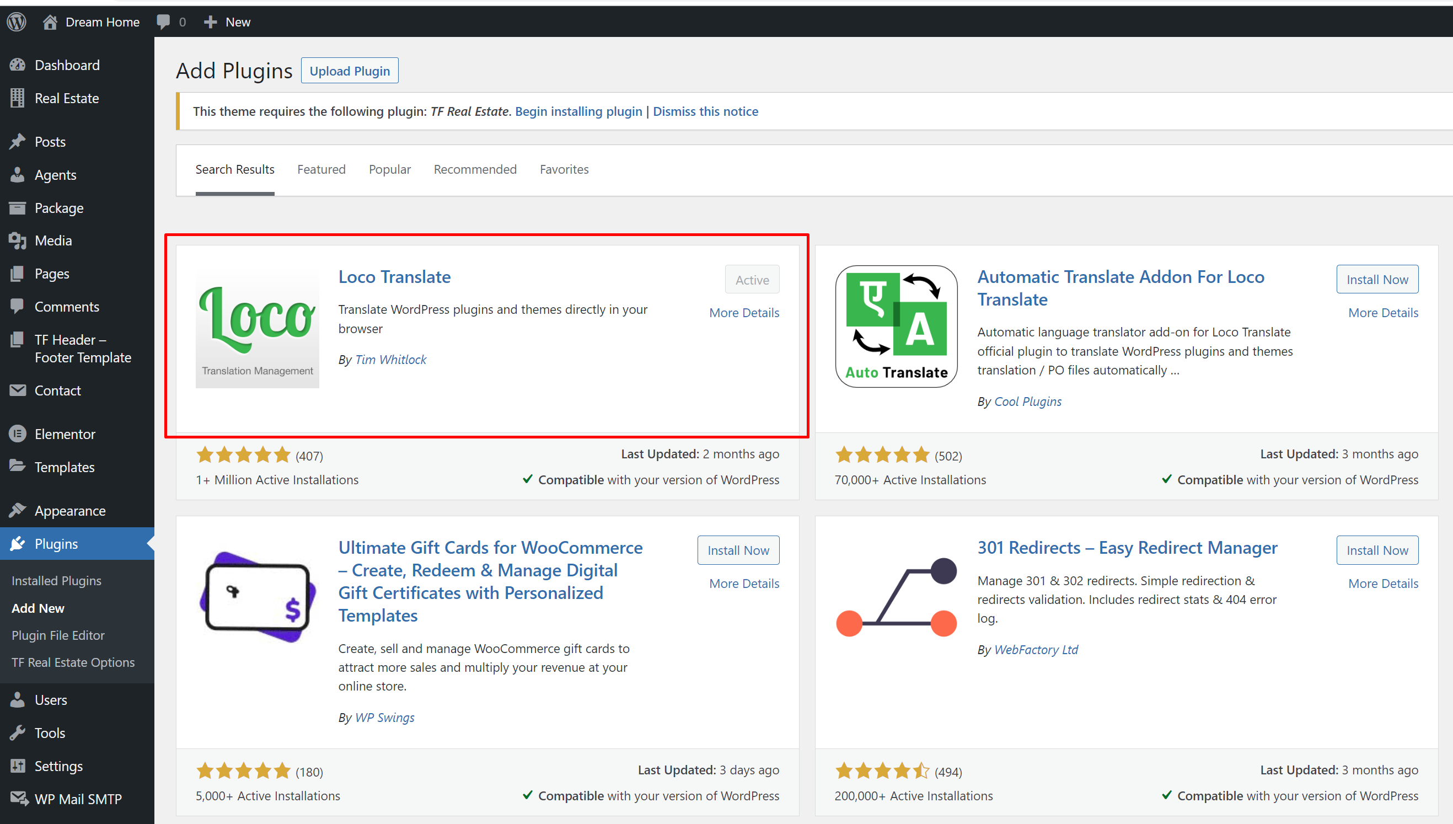Open the Loco Translate plugin title link
1453x824 pixels.
(x=394, y=277)
